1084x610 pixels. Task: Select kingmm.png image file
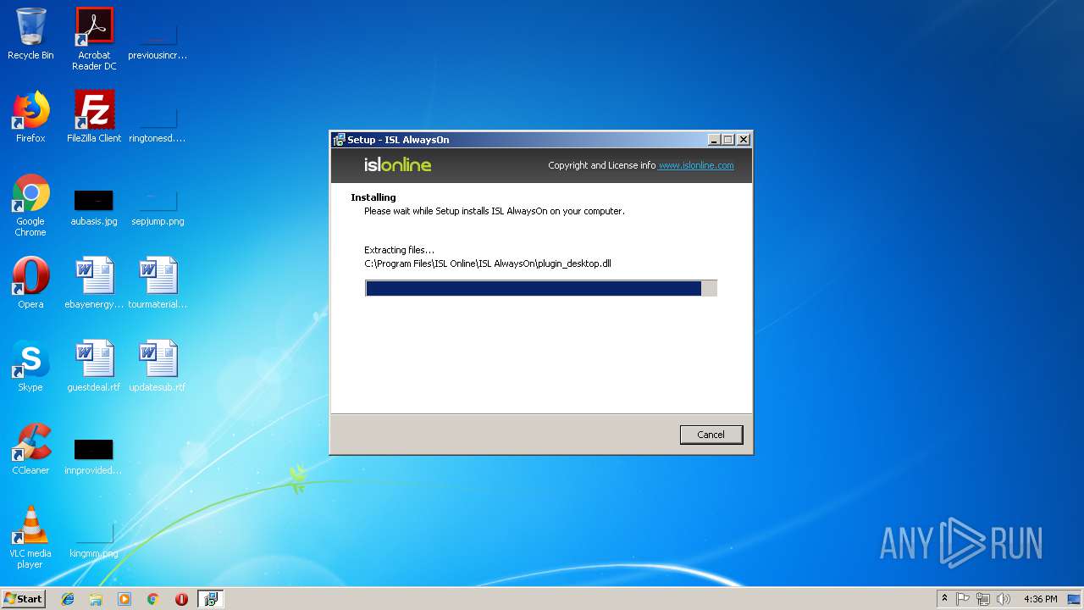click(x=94, y=539)
